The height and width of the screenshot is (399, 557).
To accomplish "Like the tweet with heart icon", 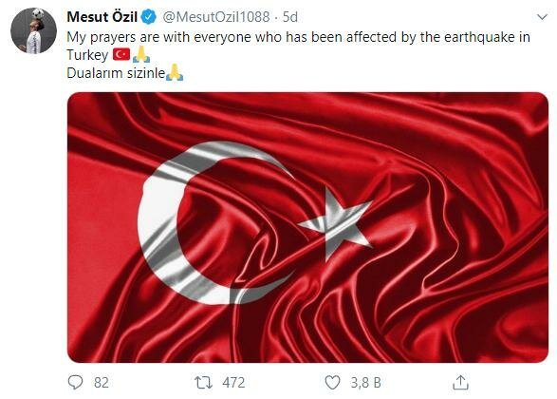I will (x=332, y=382).
